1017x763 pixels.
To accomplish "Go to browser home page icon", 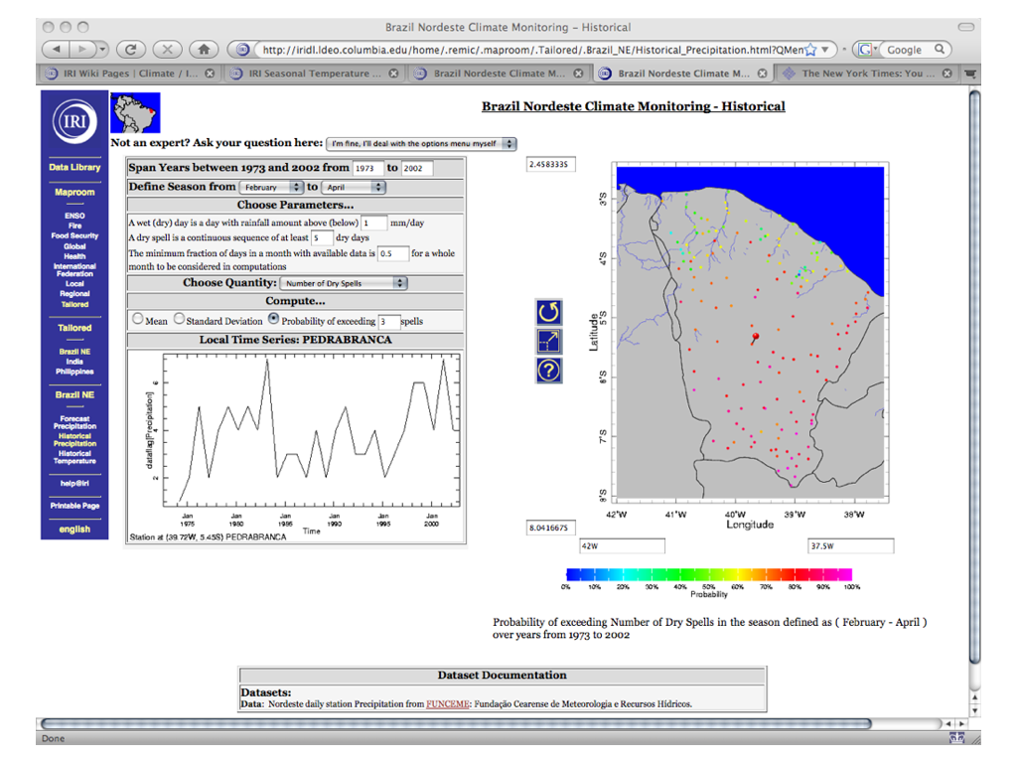I will tap(204, 49).
